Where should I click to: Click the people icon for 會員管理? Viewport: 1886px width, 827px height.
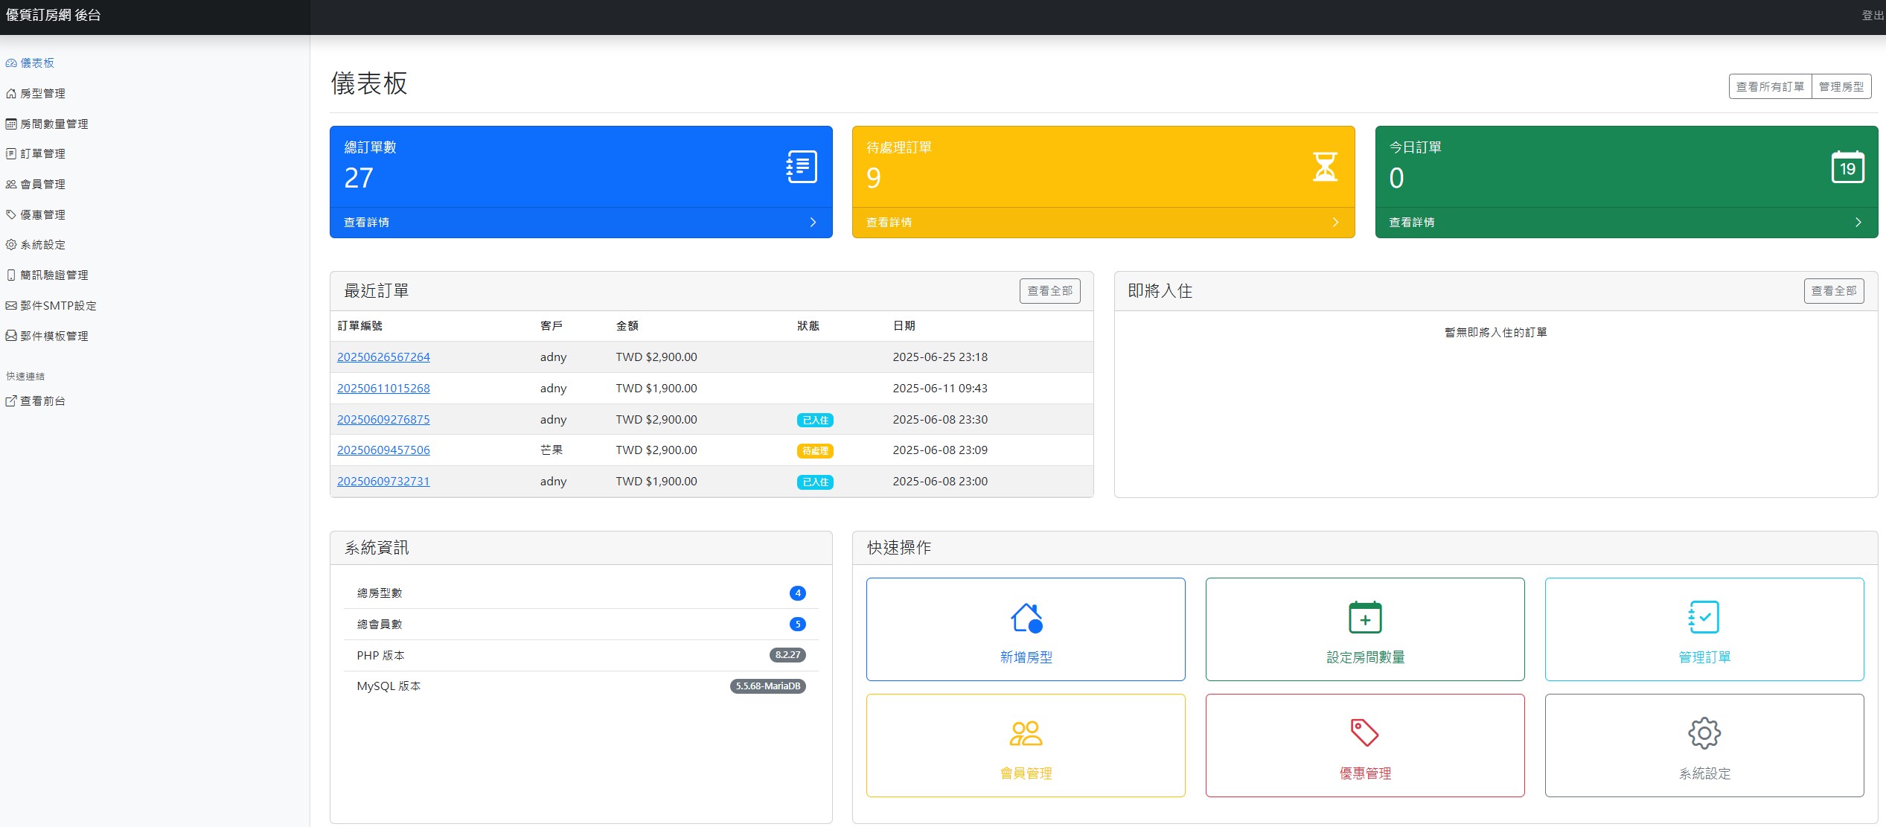coord(1026,733)
